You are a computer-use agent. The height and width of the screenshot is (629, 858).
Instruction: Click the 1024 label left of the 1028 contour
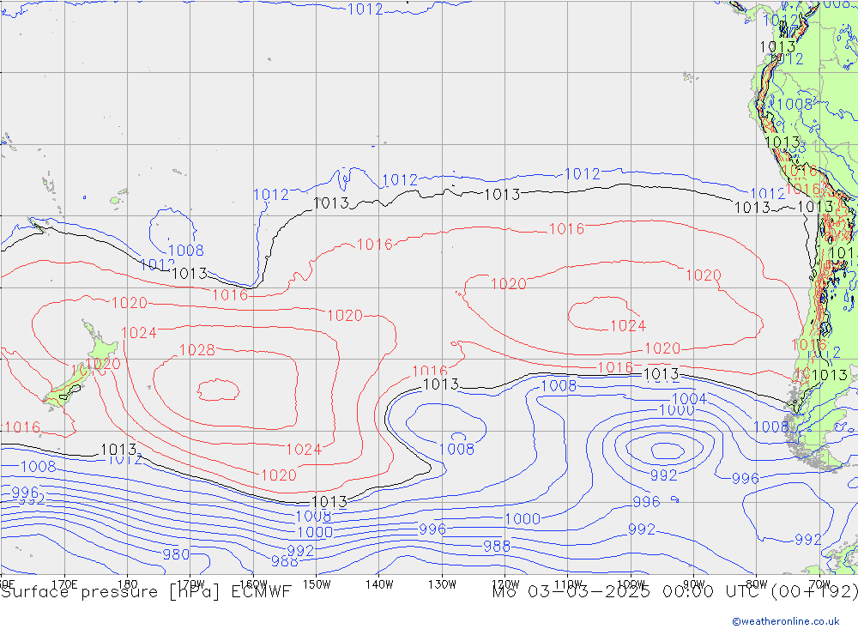point(139,333)
